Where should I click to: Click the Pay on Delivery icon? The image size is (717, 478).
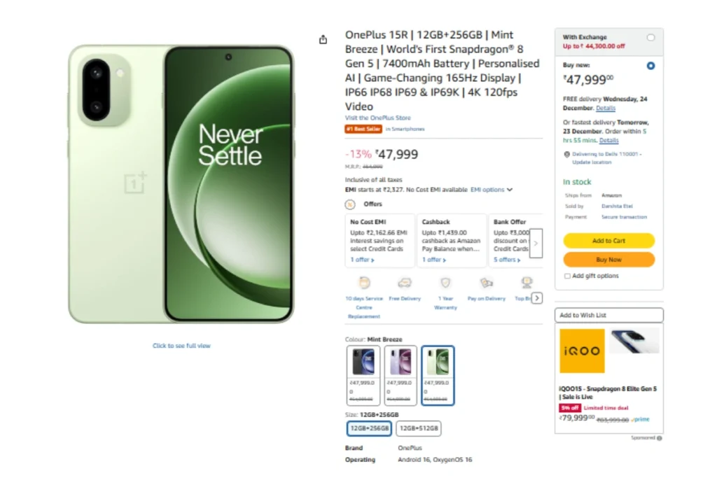click(486, 283)
